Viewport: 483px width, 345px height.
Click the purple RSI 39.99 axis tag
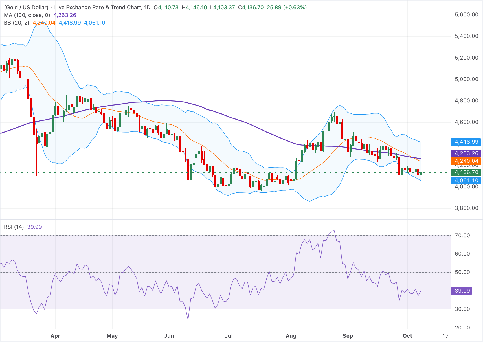click(x=462, y=291)
